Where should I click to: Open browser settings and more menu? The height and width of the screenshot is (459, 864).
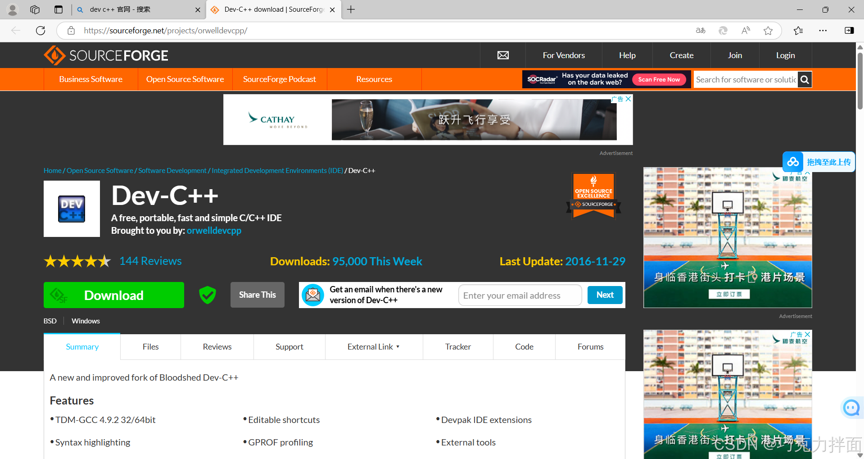[823, 31]
